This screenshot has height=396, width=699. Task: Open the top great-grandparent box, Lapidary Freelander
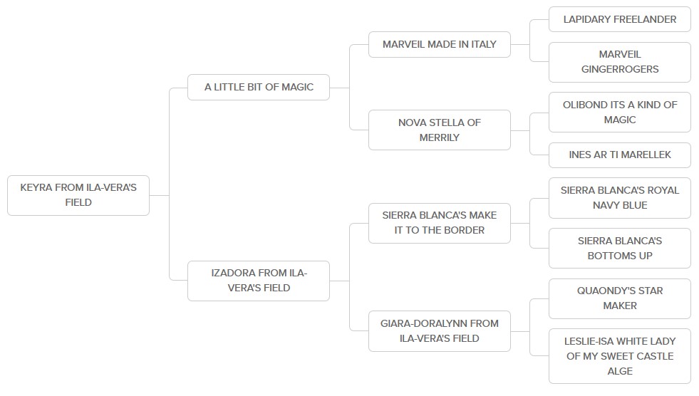click(619, 19)
